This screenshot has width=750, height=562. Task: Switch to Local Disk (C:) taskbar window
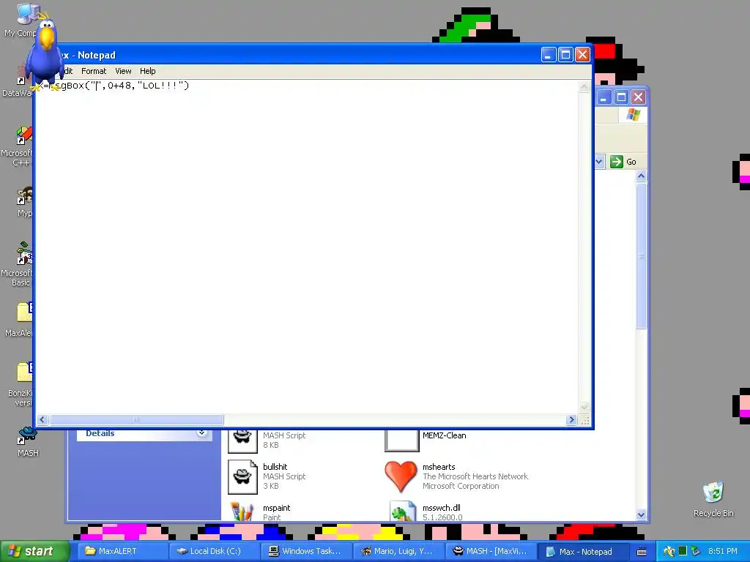click(215, 551)
